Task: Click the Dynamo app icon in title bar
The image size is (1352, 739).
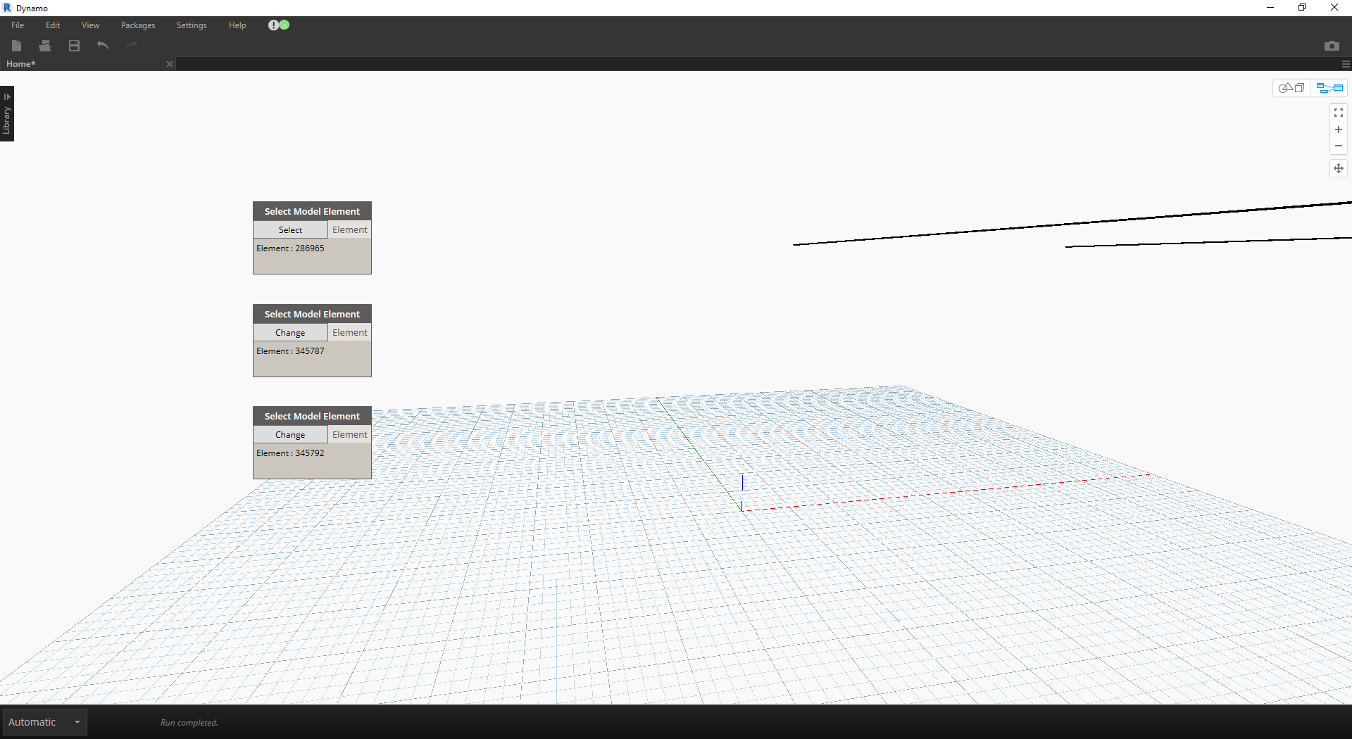Action: (7, 8)
